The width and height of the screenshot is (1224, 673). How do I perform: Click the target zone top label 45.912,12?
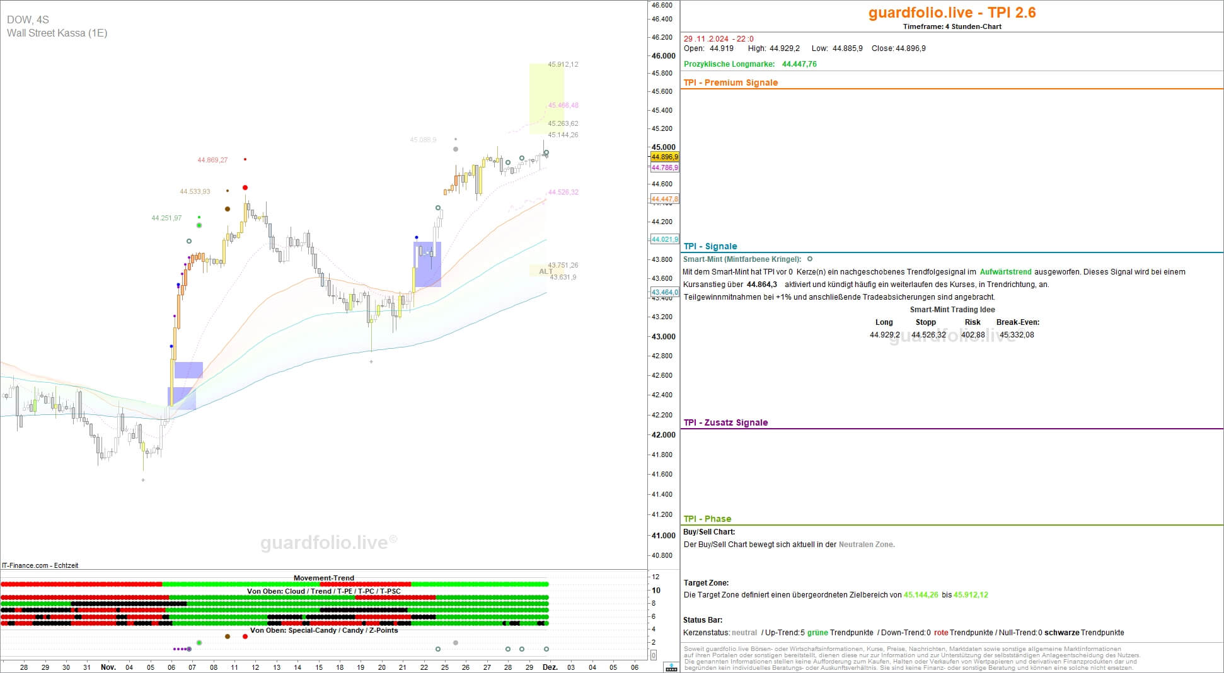click(563, 64)
